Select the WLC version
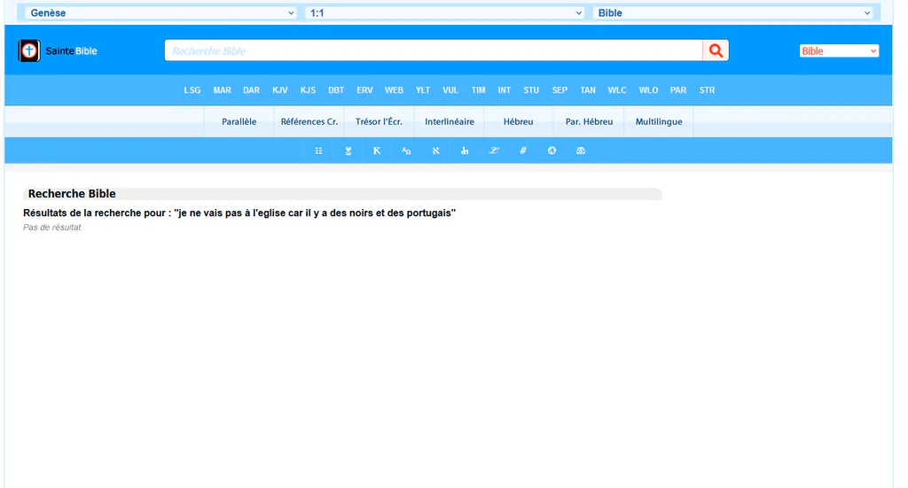The width and height of the screenshot is (908, 488). (x=617, y=90)
